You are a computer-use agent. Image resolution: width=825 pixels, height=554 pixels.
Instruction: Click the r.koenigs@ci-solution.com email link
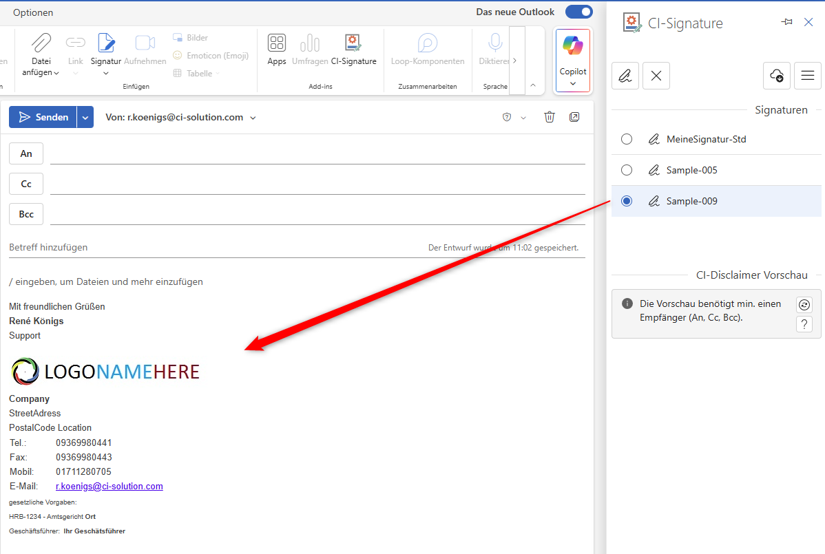click(x=109, y=487)
